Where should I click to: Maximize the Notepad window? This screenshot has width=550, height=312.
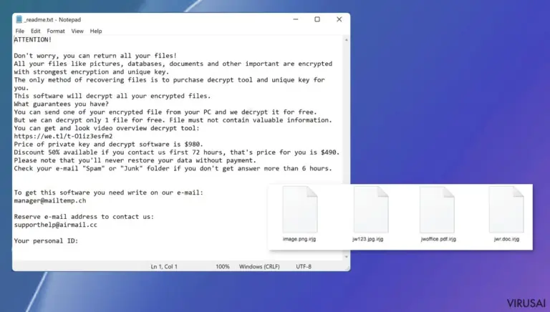tap(317, 19)
